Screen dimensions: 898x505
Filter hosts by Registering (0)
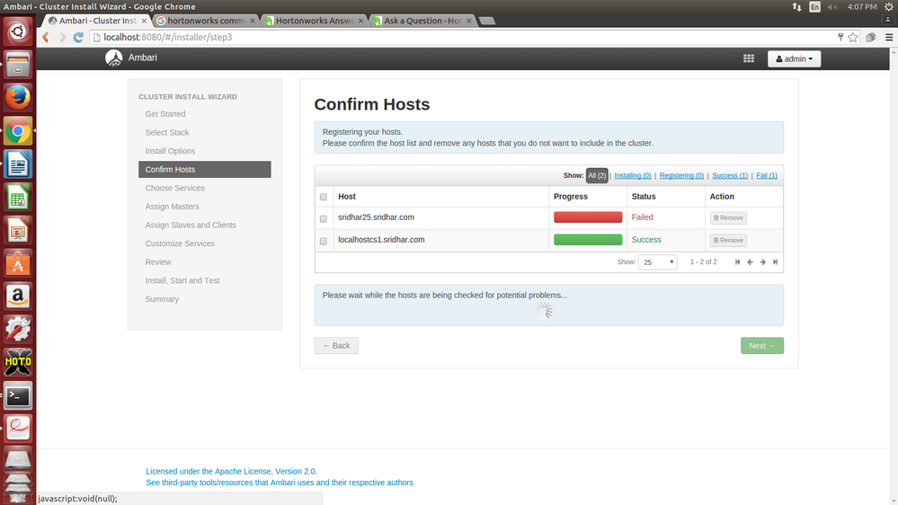click(681, 176)
